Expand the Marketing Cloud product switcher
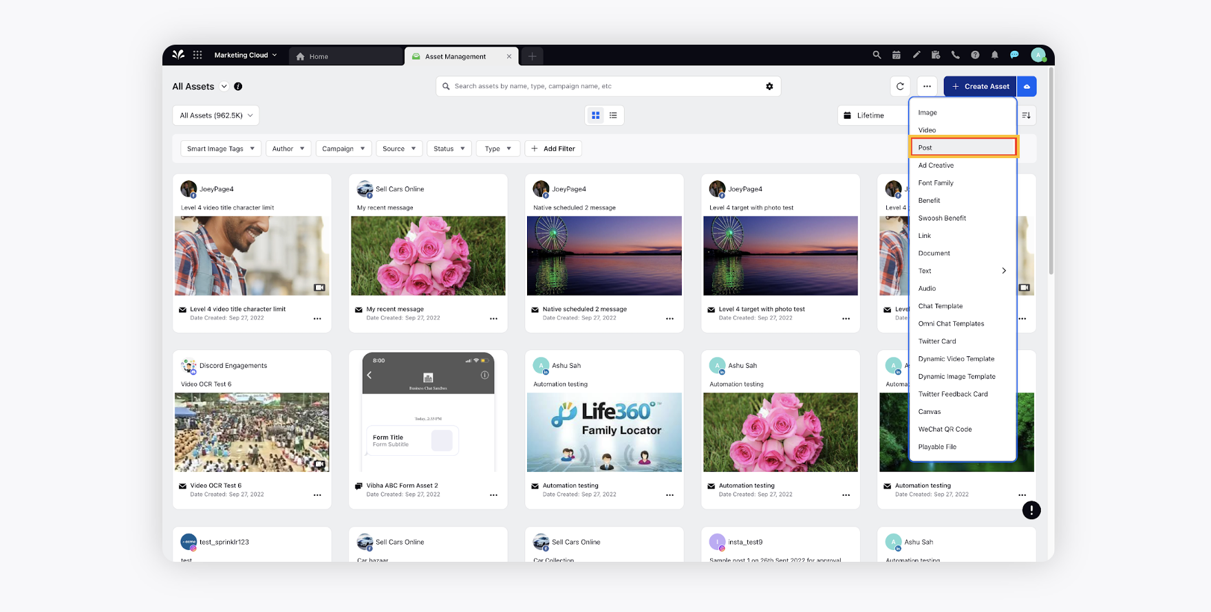 coord(246,55)
